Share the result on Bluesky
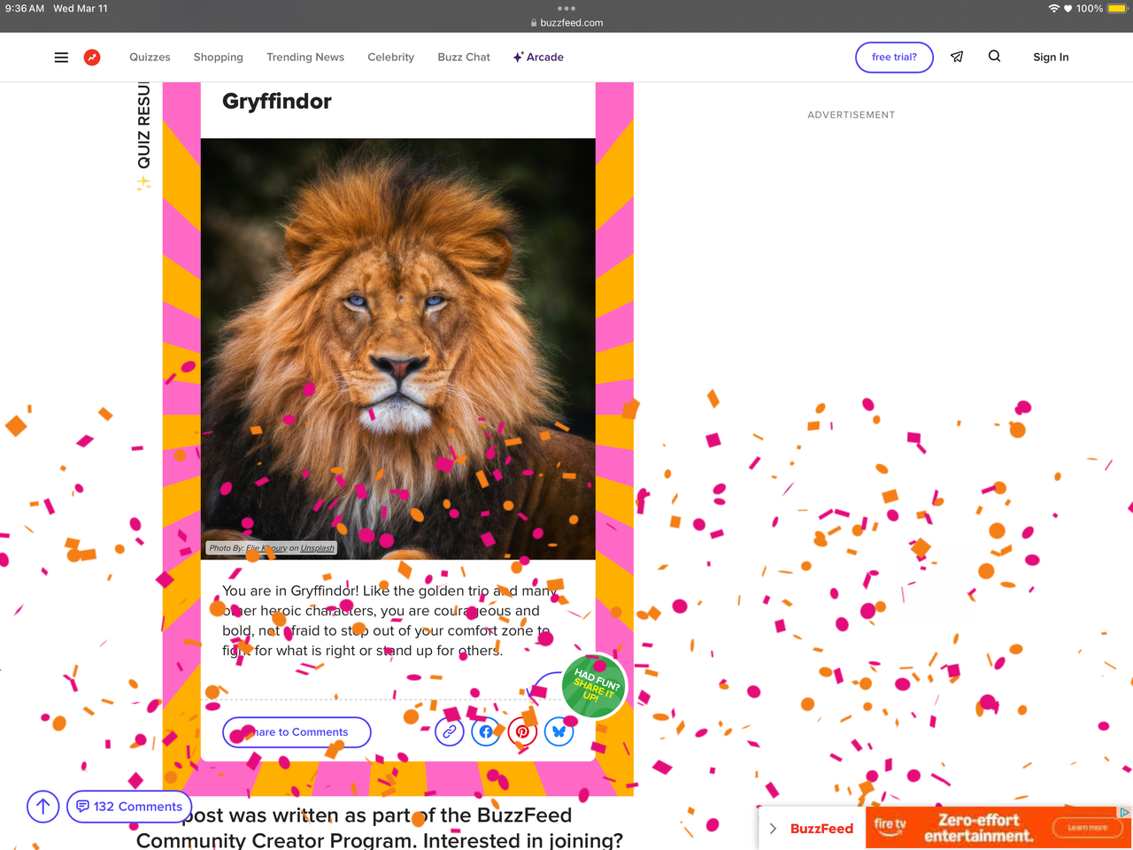The image size is (1133, 850). (559, 731)
